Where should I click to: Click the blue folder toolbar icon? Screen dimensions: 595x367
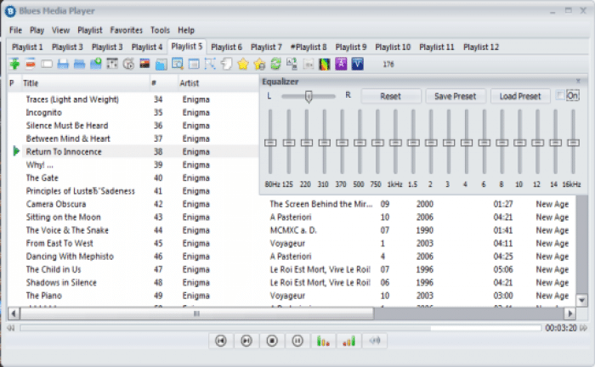[x=161, y=65]
